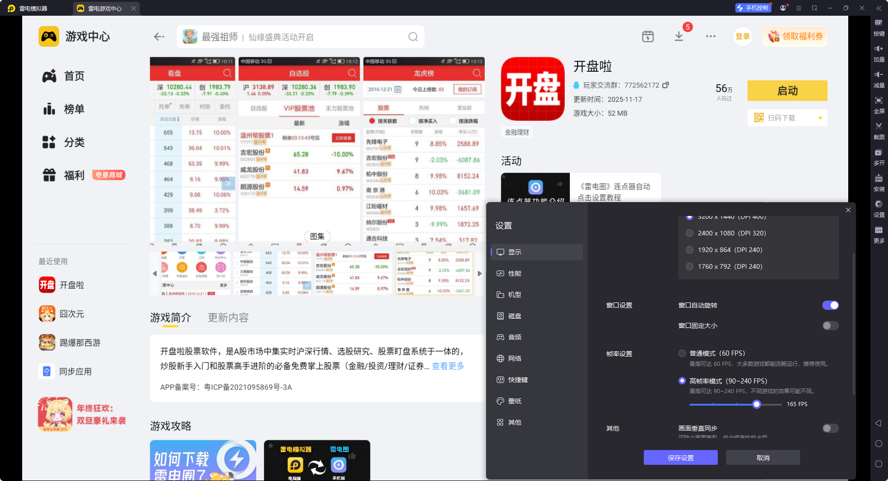The image size is (888, 481).
Task: Click the 手机控制 phone control button
Action: (x=753, y=8)
